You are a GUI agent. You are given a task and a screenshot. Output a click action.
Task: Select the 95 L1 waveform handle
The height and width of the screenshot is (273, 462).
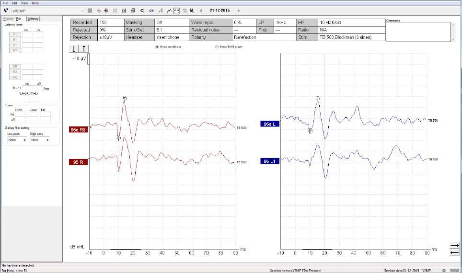coord(270,161)
